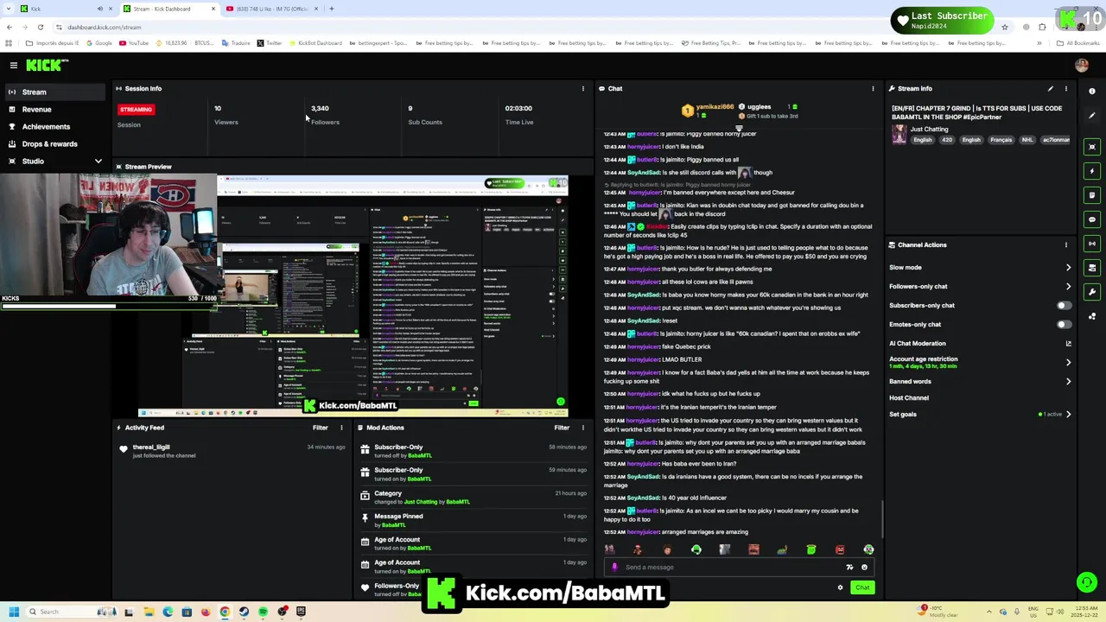Screen dimensions: 1106x622
Task: Click the 420 stream tag
Action: [x=947, y=140]
